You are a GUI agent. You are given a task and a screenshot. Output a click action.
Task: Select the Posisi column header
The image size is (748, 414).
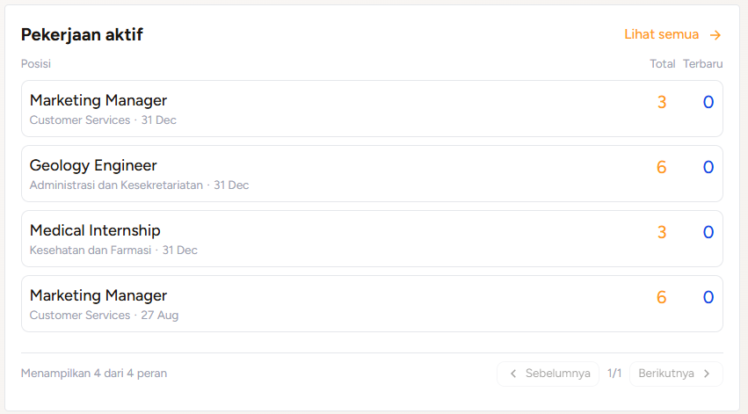pos(36,64)
